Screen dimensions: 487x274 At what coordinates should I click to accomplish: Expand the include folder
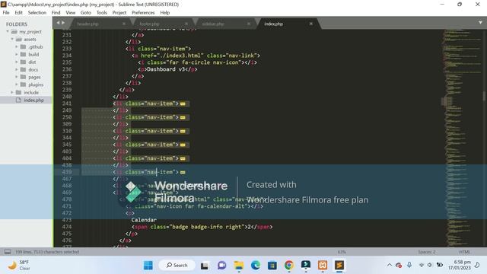coord(12,92)
